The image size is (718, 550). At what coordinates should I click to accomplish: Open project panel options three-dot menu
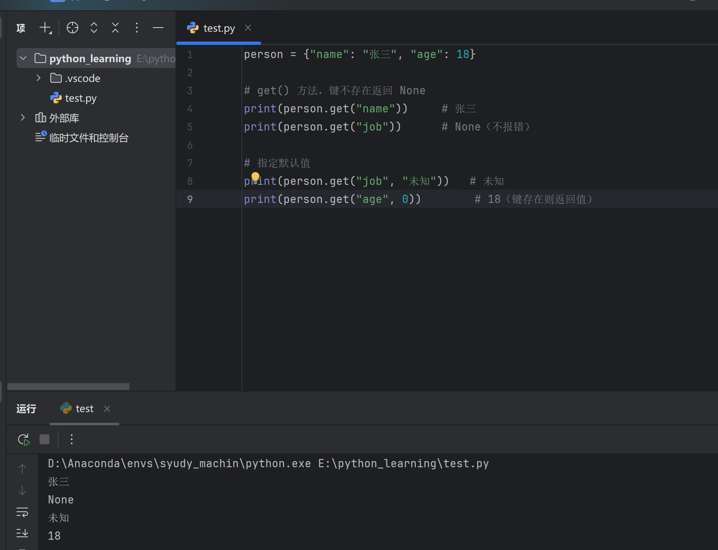(137, 28)
